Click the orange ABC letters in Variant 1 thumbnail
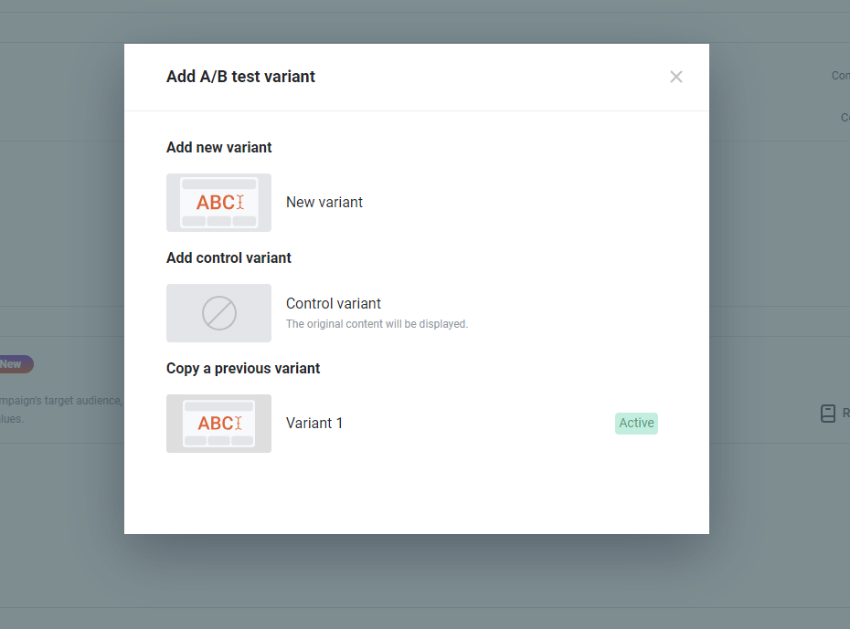This screenshot has height=629, width=850. click(216, 424)
